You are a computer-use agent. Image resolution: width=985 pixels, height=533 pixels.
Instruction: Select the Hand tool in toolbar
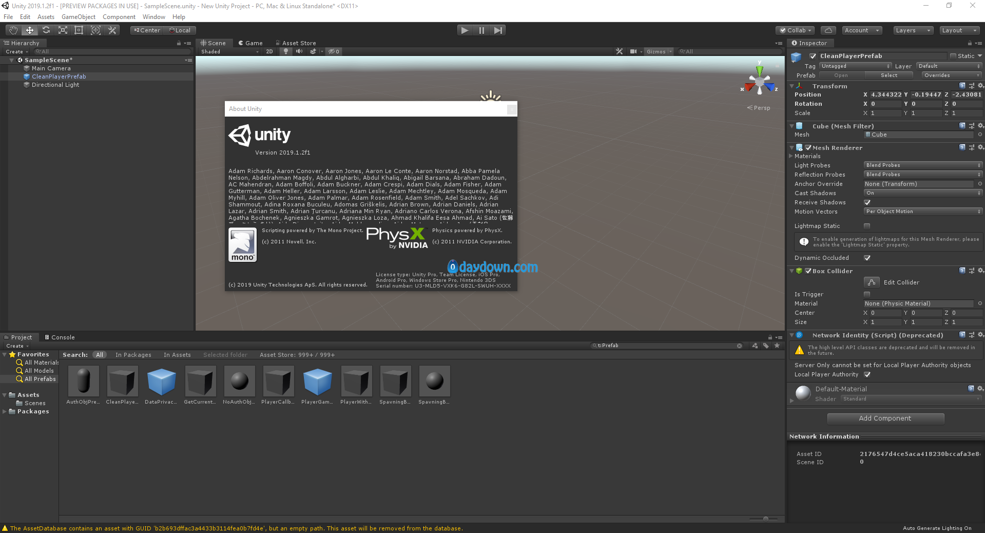tap(13, 30)
